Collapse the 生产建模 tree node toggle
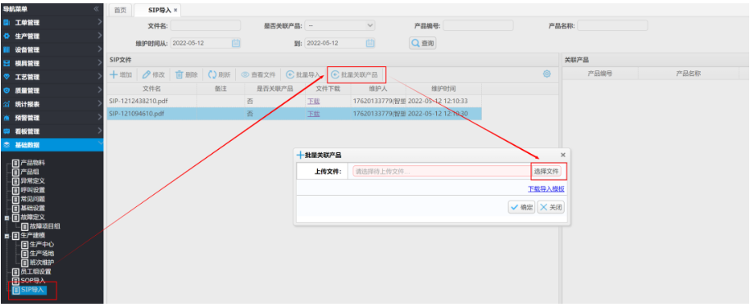750x307 pixels. [7, 236]
